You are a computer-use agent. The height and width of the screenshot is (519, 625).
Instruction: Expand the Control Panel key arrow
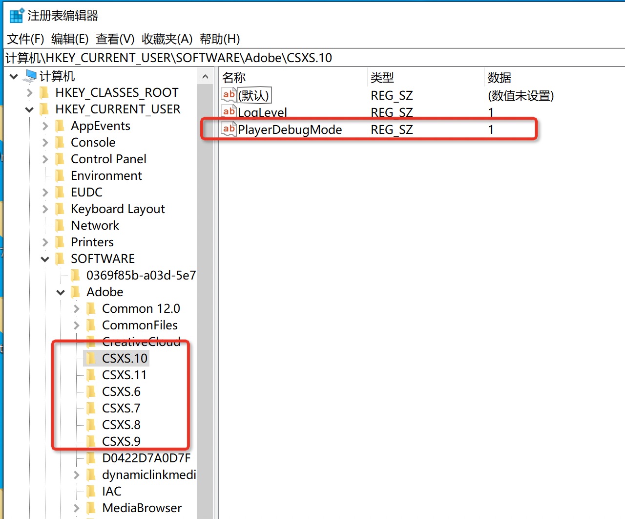point(45,159)
